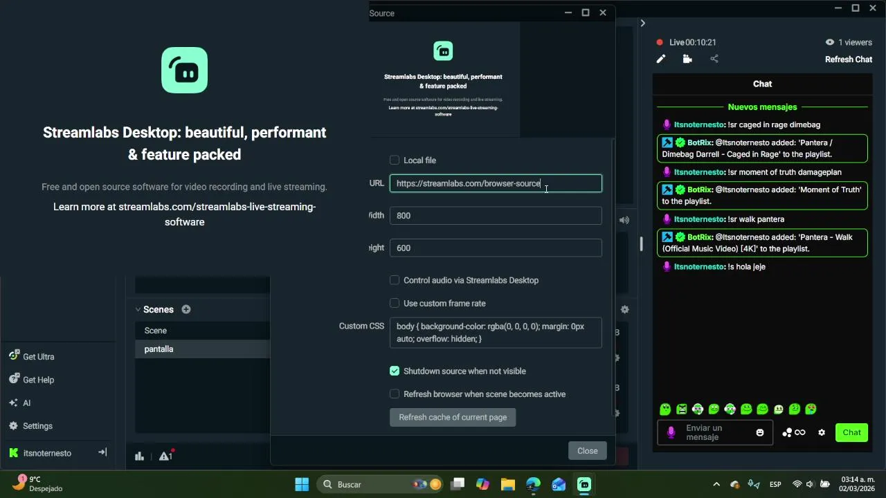This screenshot has width=886, height=498.
Task: Click into the Custom CSS text box
Action: [496, 333]
